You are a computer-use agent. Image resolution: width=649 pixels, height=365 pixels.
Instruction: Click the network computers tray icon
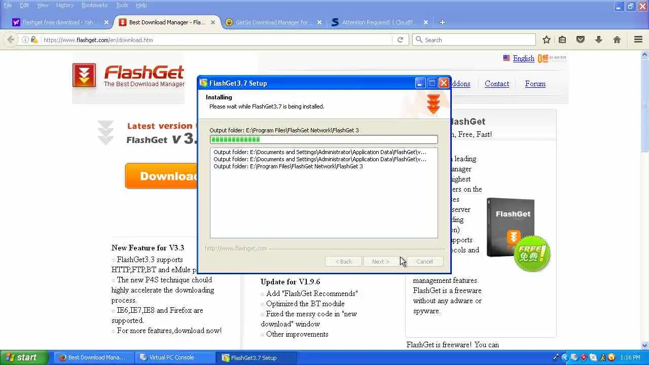point(575,357)
